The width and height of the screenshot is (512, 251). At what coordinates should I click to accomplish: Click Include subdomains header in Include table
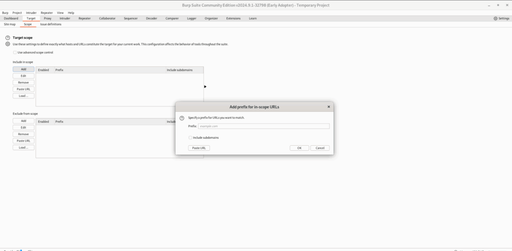[184, 70]
